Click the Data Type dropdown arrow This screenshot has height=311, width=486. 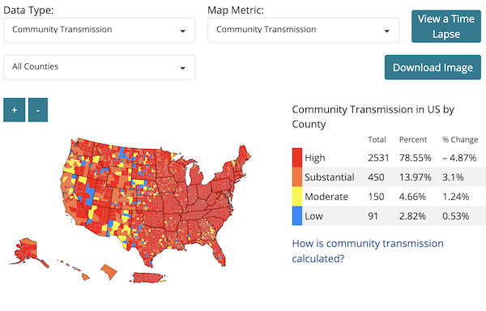[x=182, y=31]
